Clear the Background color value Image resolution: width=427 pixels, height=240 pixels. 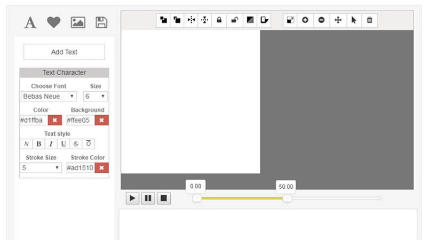101,120
